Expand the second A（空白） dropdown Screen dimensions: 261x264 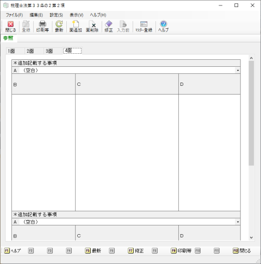tap(238, 222)
